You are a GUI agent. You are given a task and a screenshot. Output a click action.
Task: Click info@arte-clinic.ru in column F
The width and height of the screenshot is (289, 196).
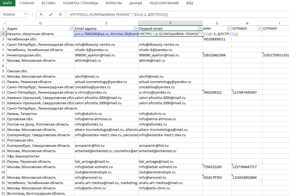tap(170, 188)
